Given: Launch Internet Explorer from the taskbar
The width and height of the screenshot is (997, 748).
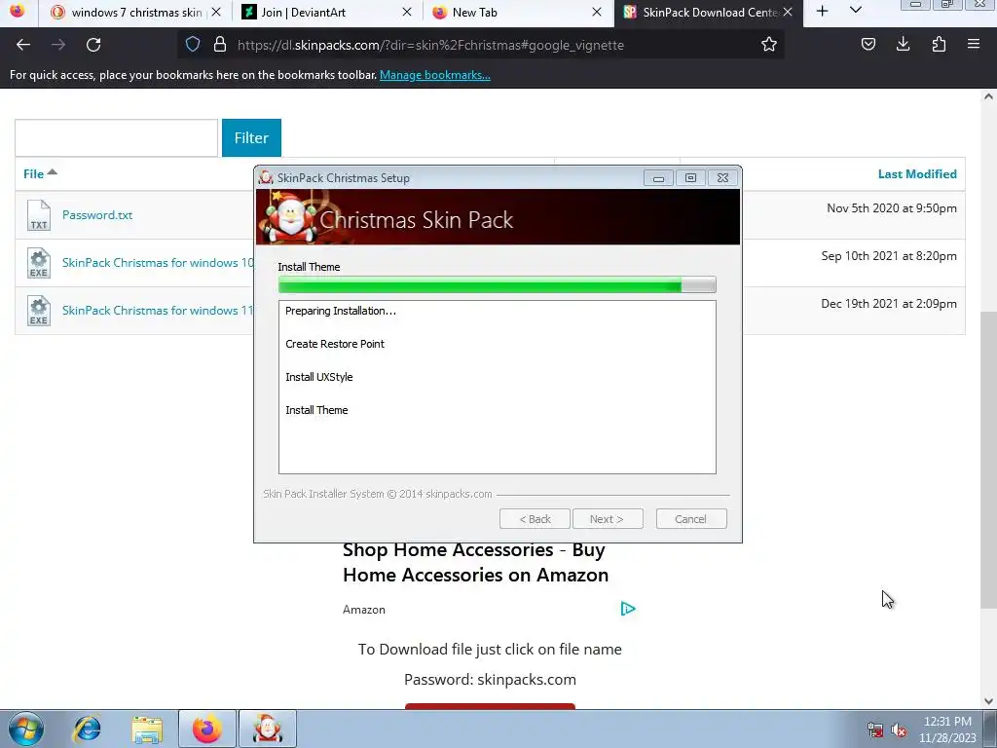Looking at the screenshot, I should 87,729.
